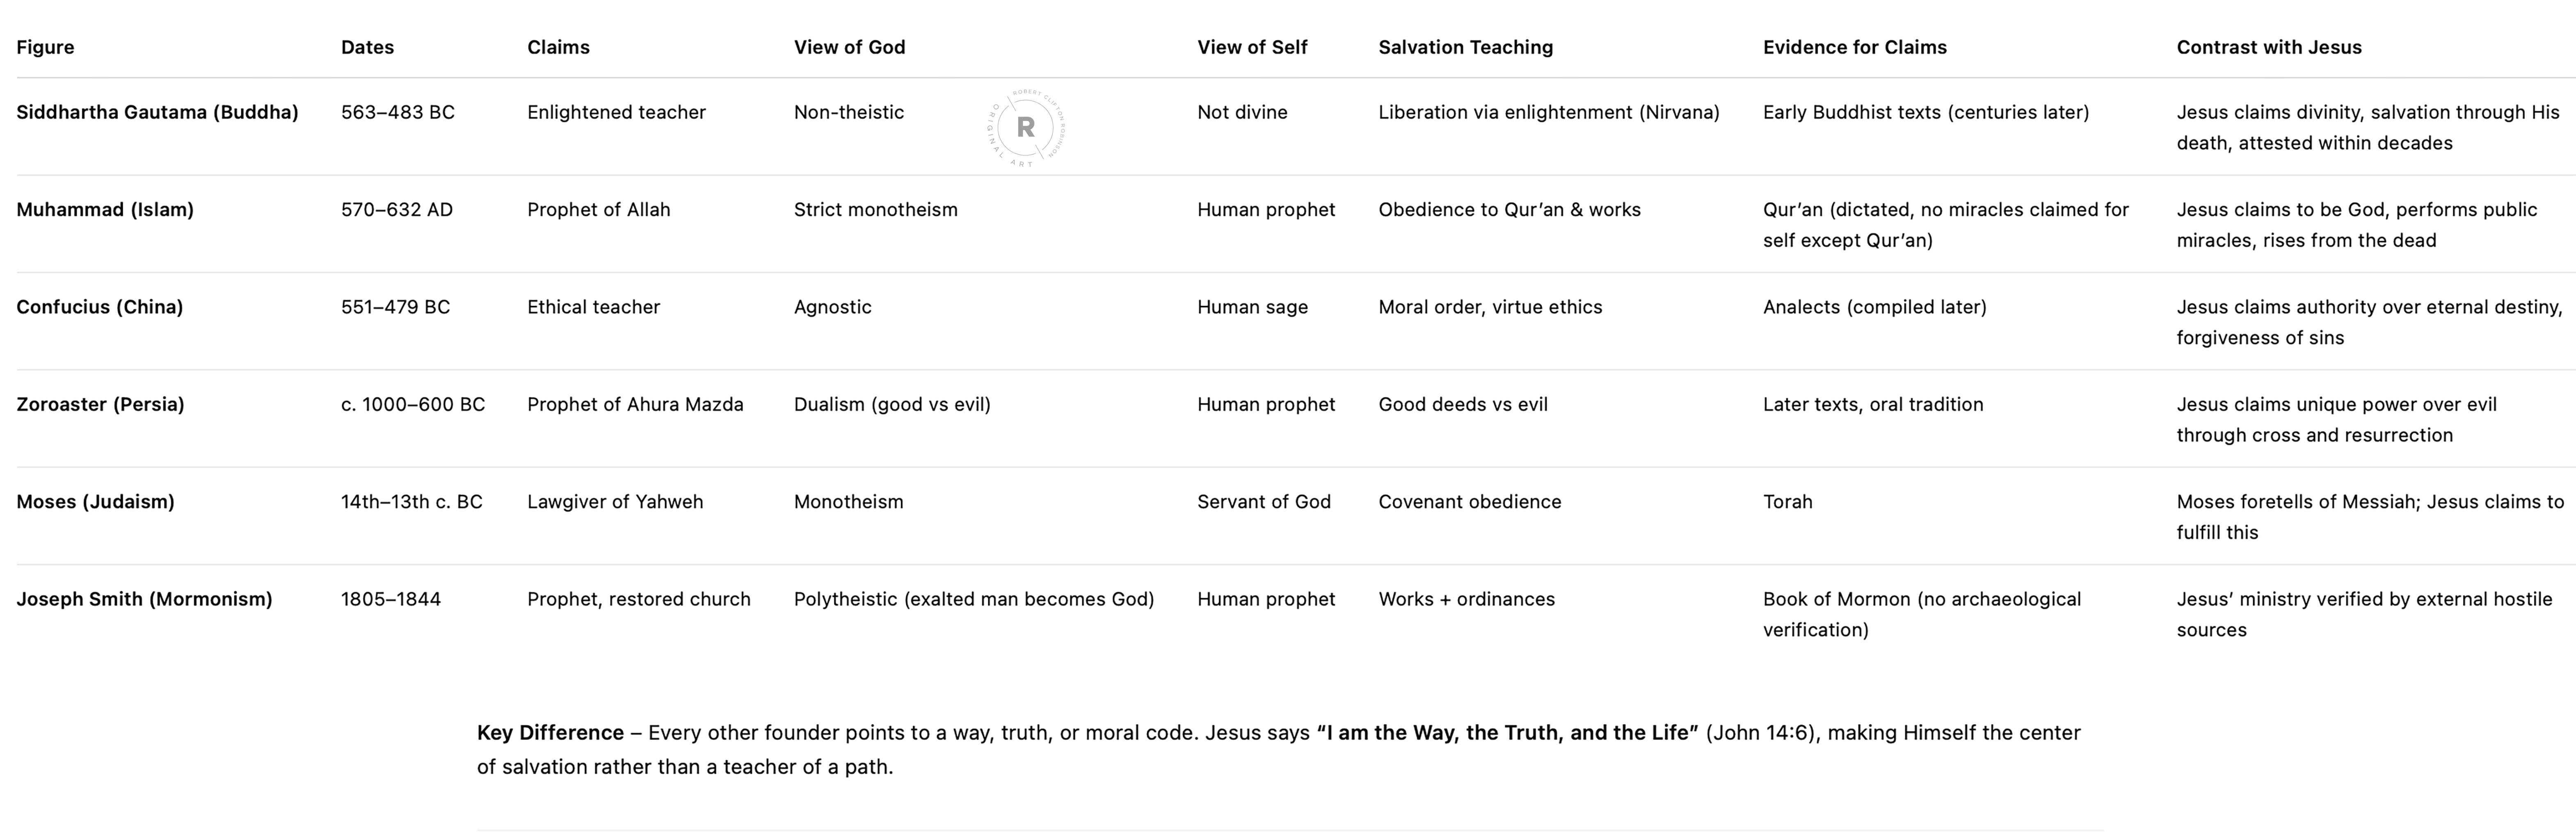2576x832 pixels.
Task: Select the Claims column header
Action: point(558,47)
